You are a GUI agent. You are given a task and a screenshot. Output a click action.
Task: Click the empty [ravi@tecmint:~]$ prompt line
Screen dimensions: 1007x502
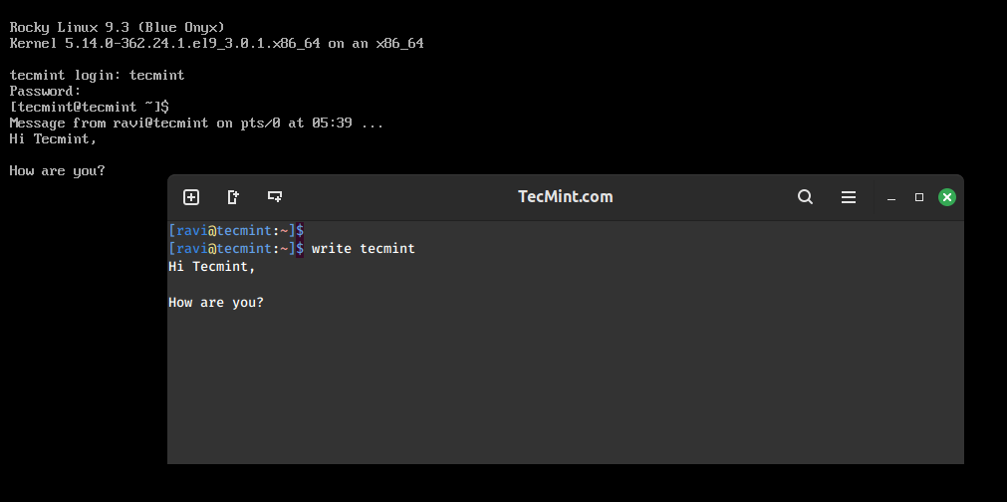tap(236, 230)
